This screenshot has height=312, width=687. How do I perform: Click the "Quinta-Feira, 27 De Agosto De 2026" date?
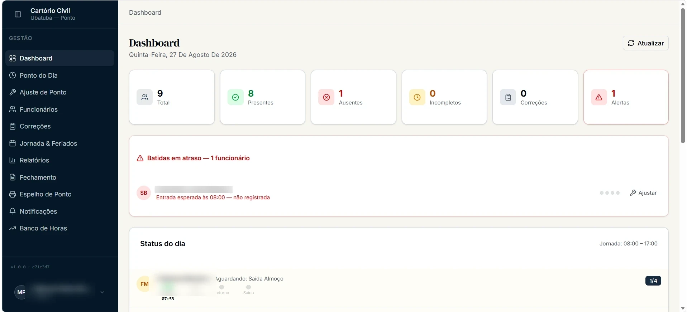click(x=183, y=55)
